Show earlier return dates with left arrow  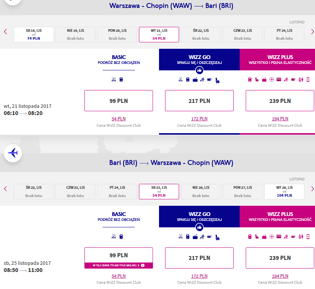[5, 189]
